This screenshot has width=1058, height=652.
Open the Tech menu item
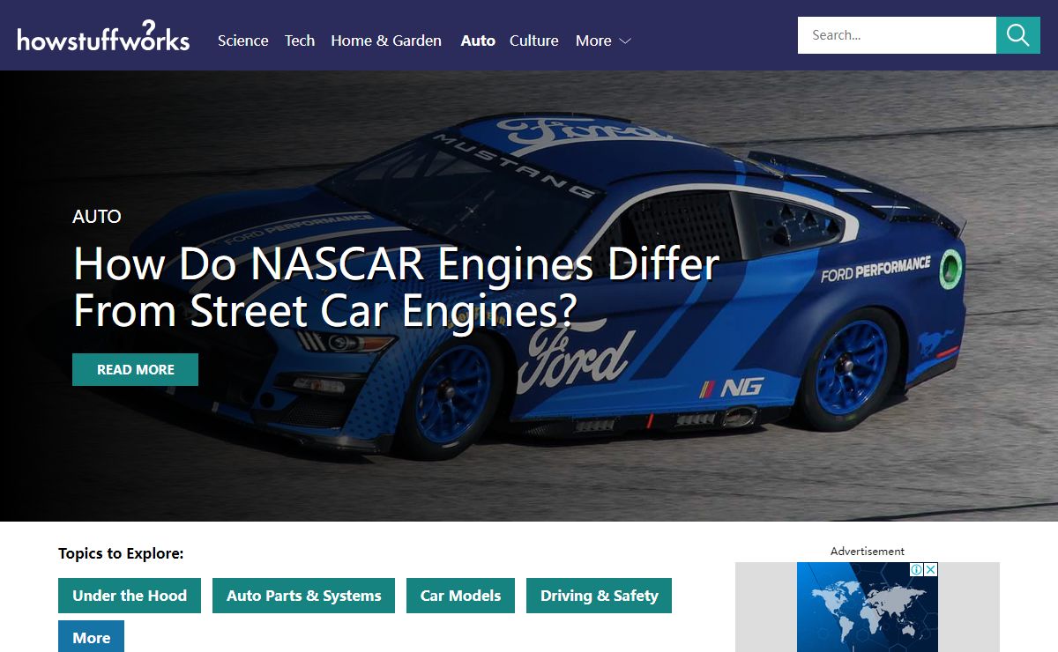[300, 41]
